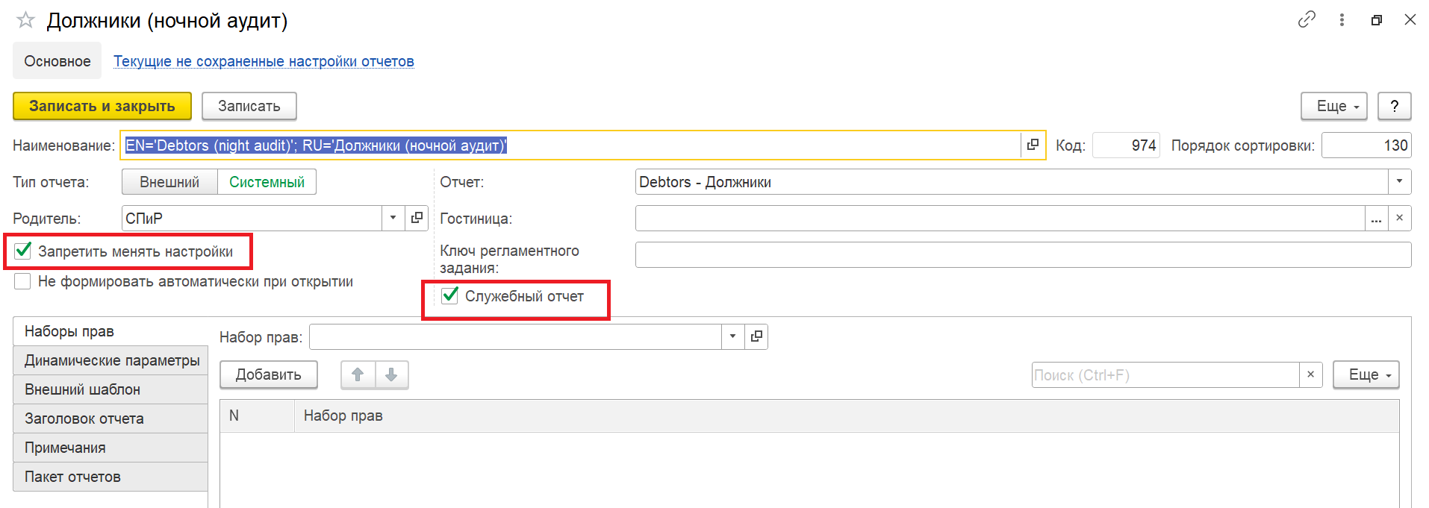Click the Код field showing 974
1429x508 pixels.
click(1127, 145)
